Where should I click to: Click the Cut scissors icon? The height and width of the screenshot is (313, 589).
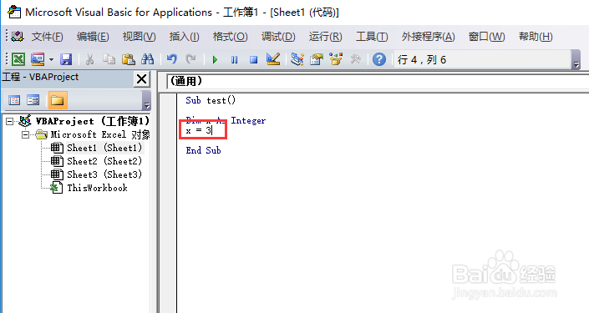[89, 59]
